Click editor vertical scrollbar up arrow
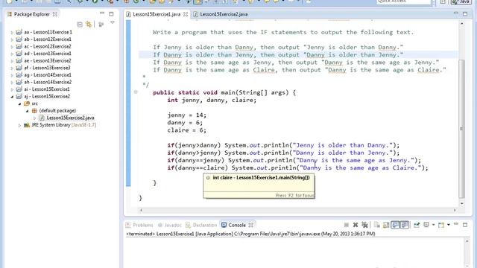The height and width of the screenshot is (268, 477). pyautogui.click(x=462, y=23)
